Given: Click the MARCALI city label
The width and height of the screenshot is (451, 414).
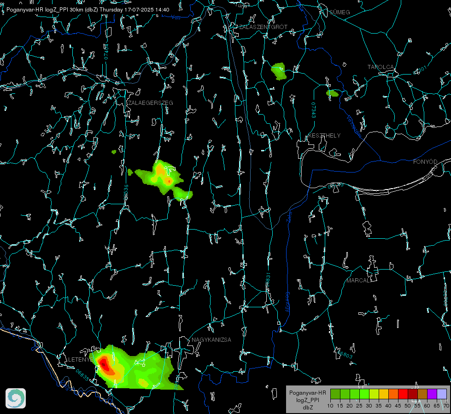Looking at the screenshot, I should 358,281.
